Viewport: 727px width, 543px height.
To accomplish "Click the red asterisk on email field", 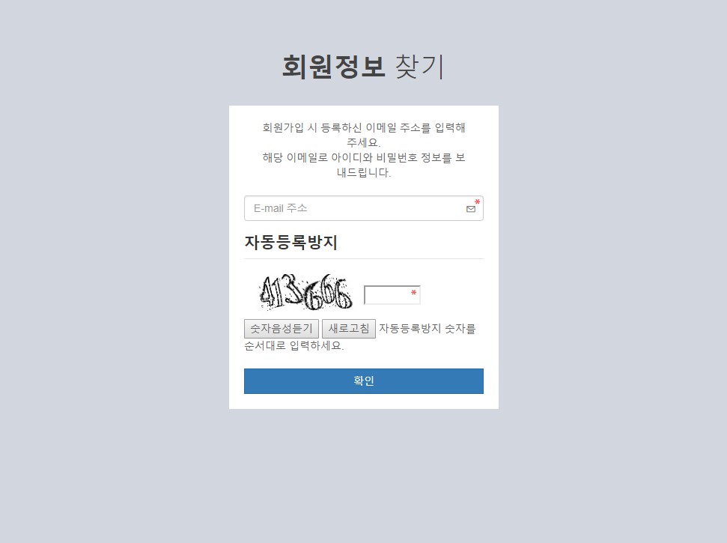I will pyautogui.click(x=477, y=202).
